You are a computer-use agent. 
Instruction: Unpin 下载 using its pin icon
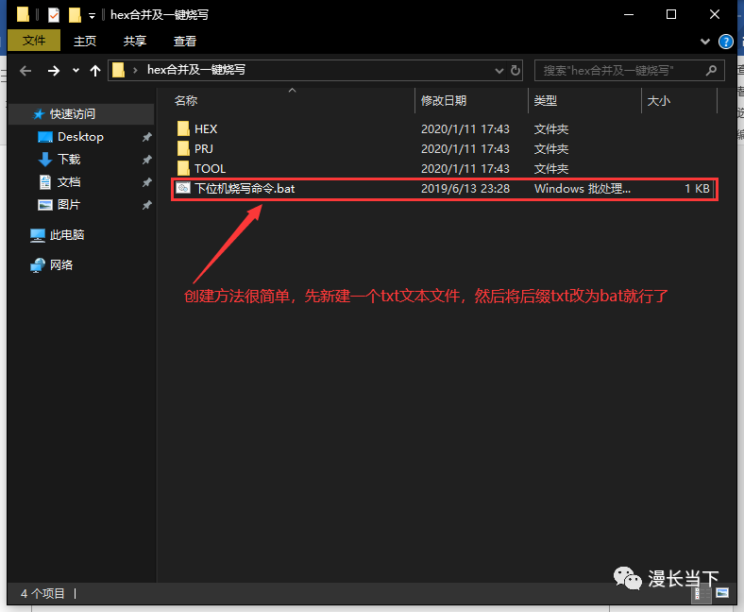pos(146,160)
